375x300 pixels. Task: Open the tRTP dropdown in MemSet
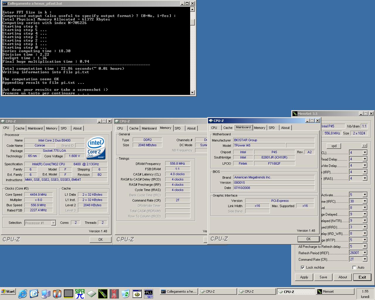coord(365,240)
